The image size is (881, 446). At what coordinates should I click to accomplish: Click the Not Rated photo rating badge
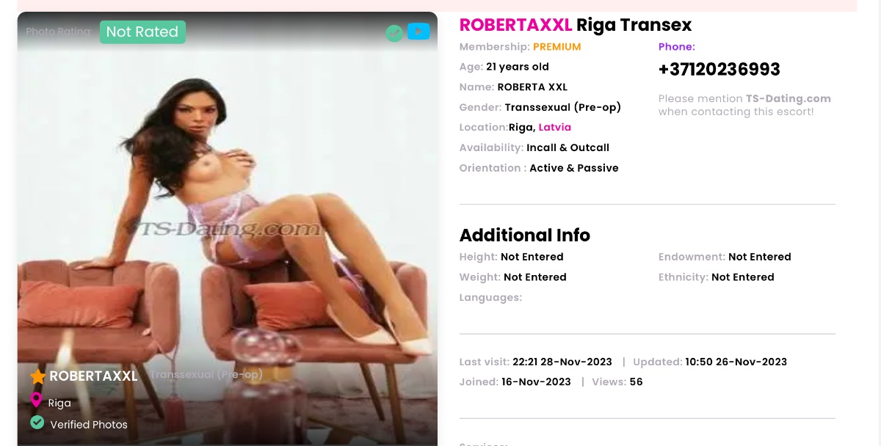pyautogui.click(x=142, y=32)
